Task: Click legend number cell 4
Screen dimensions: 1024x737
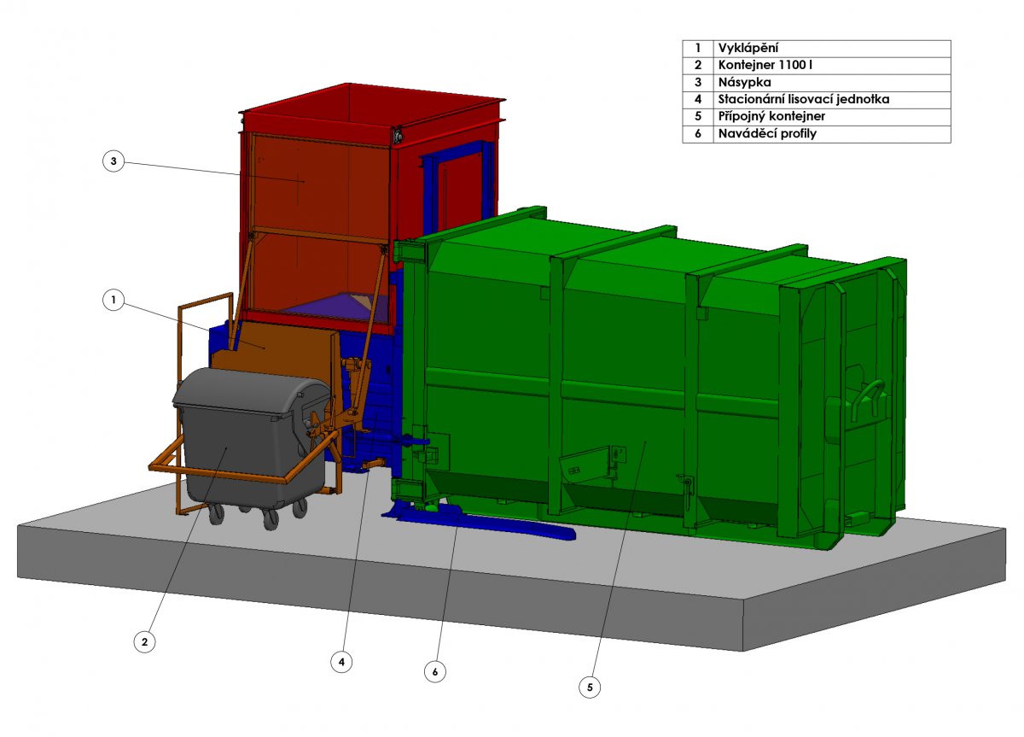Action: [x=698, y=100]
